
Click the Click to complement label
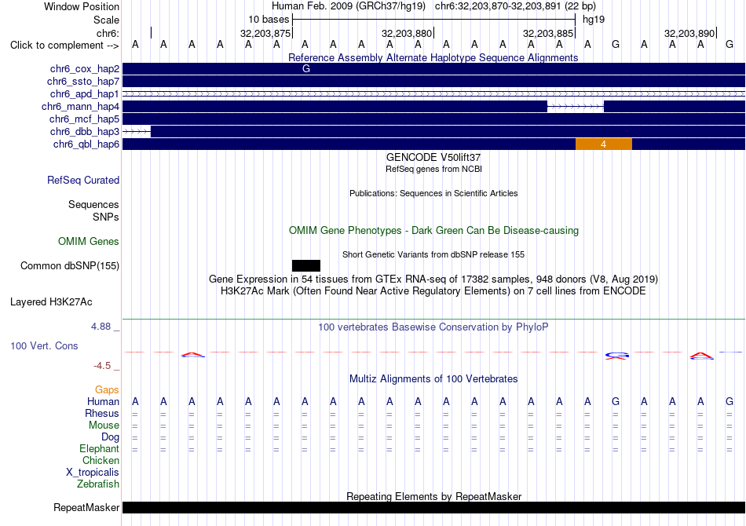(64, 46)
